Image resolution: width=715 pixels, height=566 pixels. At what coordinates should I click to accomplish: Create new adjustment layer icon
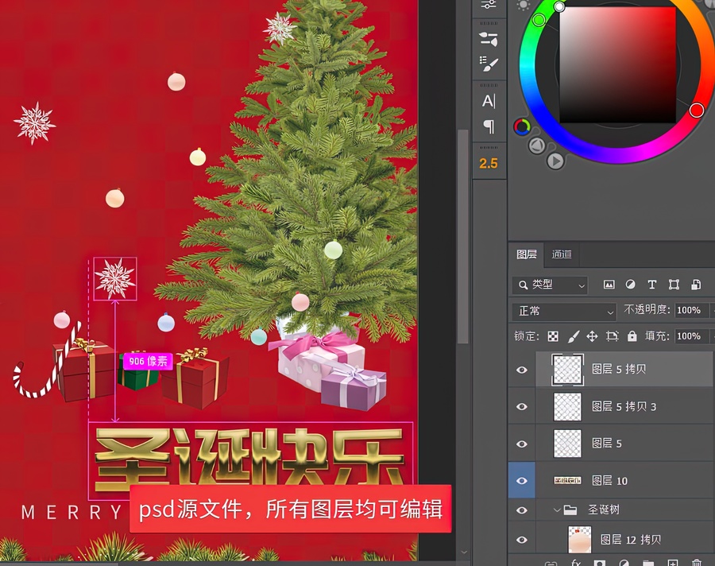(x=624, y=564)
